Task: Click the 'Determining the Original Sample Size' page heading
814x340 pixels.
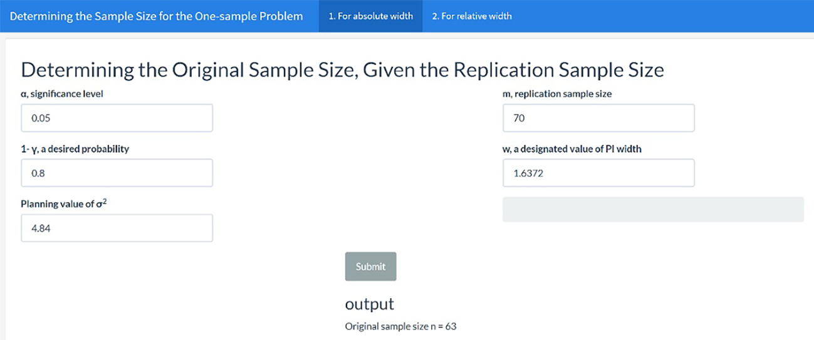Action: [342, 70]
